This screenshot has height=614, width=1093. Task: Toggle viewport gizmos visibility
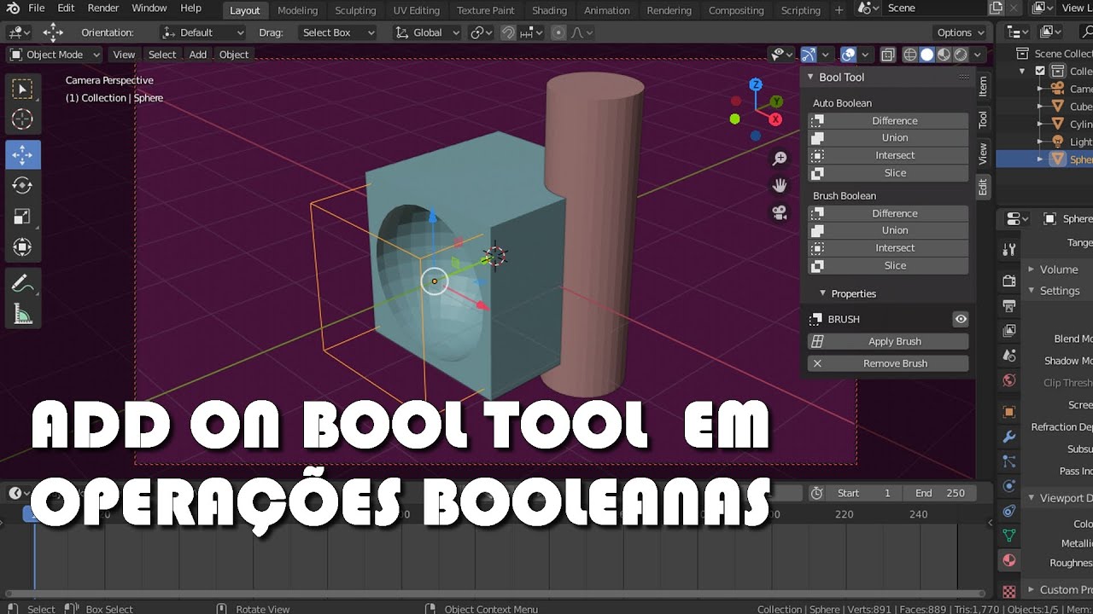coord(808,55)
